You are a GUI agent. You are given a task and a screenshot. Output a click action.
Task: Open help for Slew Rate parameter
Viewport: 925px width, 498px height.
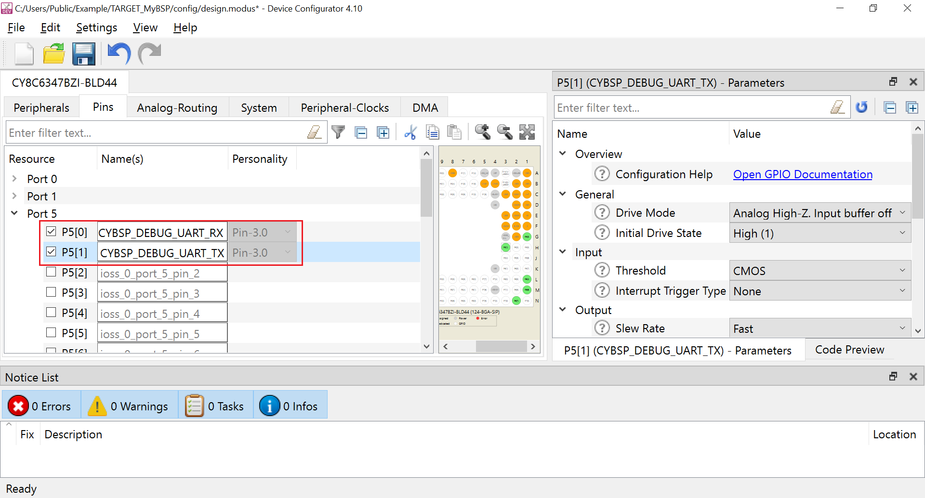point(602,328)
